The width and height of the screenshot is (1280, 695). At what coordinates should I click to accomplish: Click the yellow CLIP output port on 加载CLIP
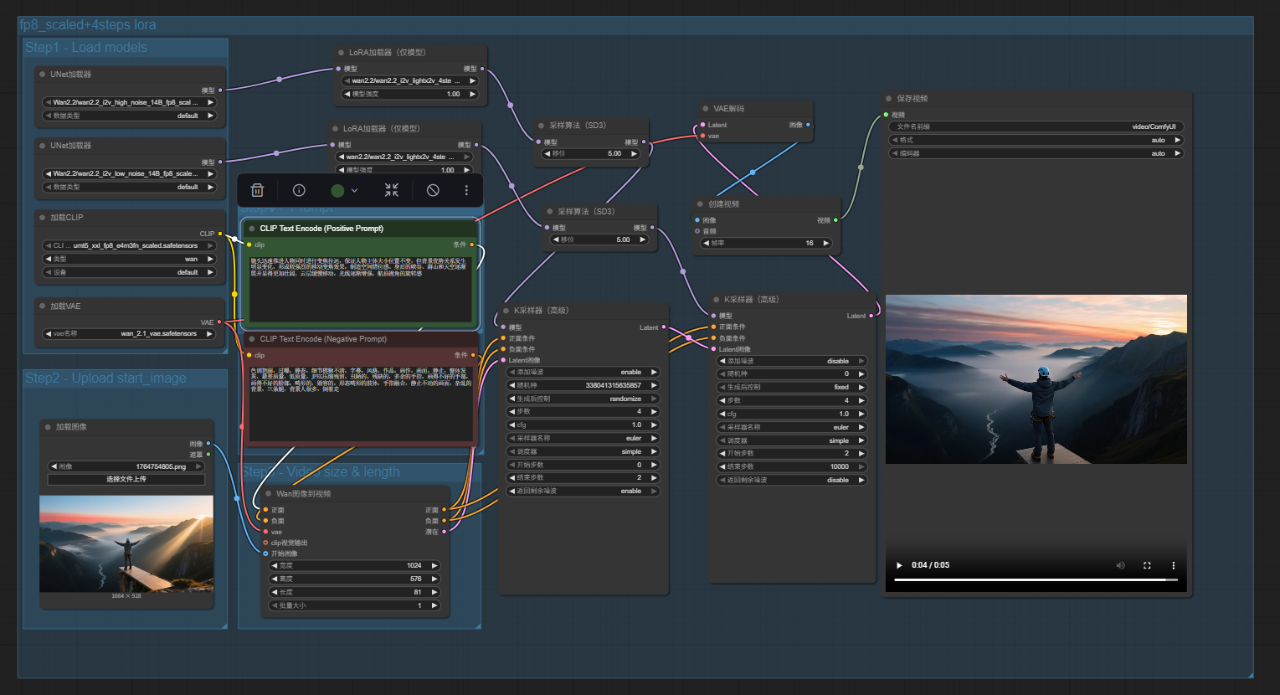220,234
